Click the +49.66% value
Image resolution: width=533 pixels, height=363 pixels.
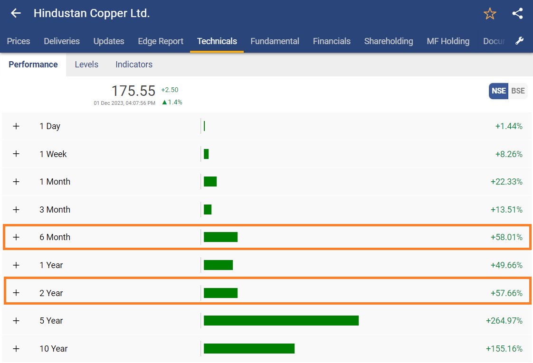point(506,265)
